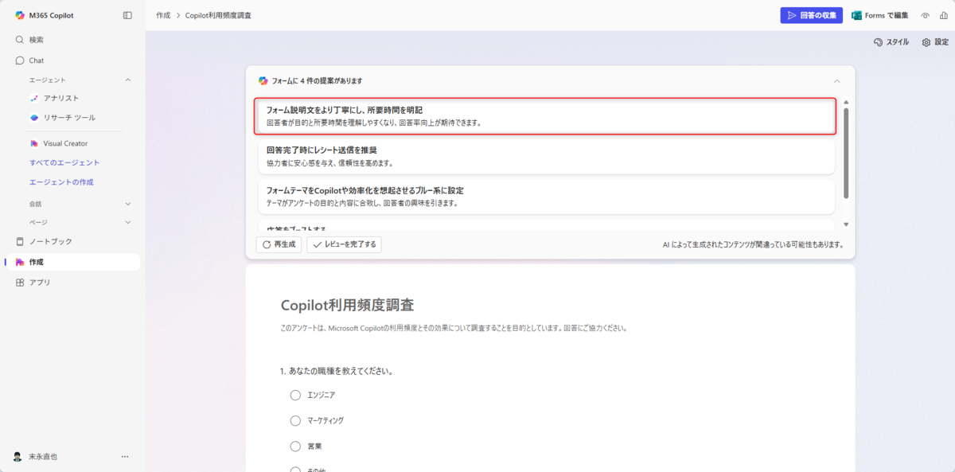This screenshot has height=472, width=955.
Task: Click the Chat bubble icon
Action: (x=20, y=60)
